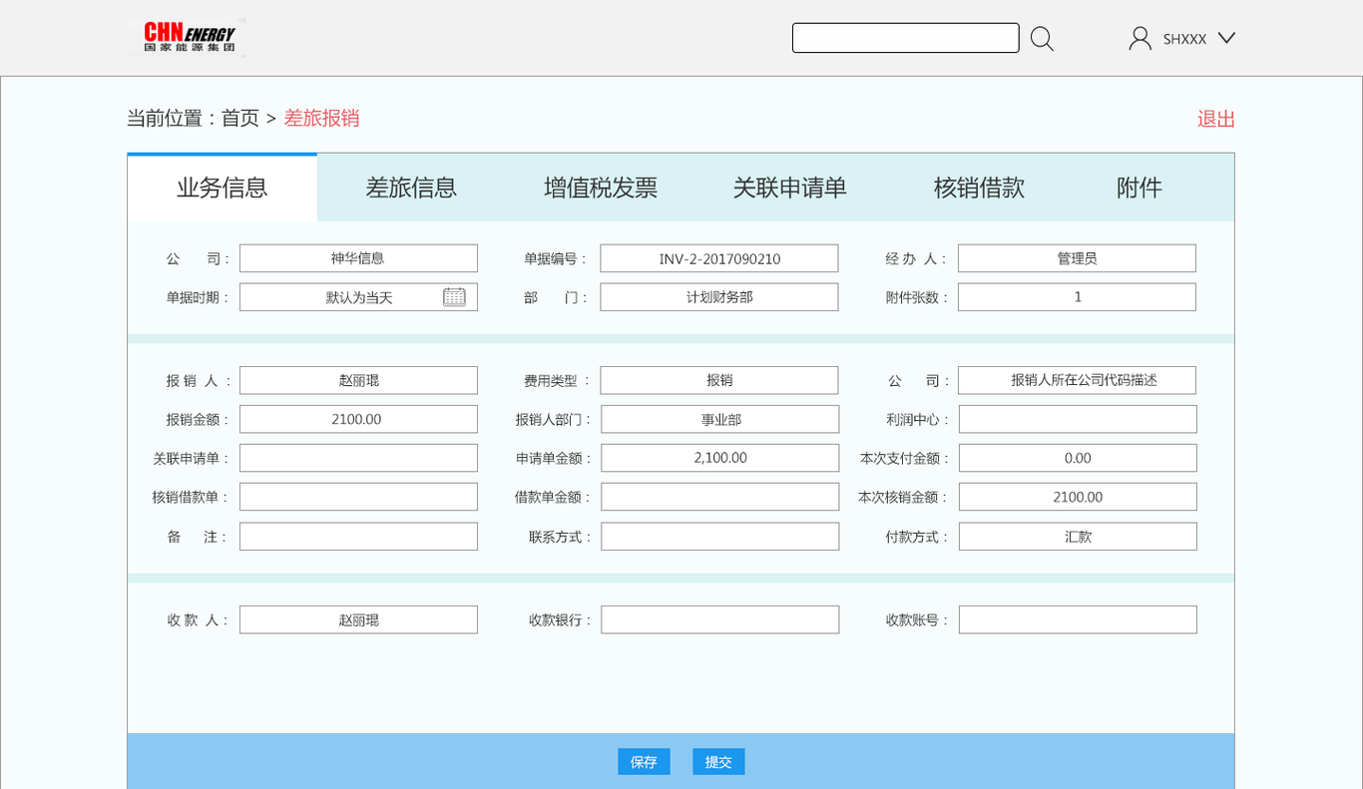The image size is (1363, 789).
Task: Click the empty 利润中心 field
Action: (x=1078, y=419)
